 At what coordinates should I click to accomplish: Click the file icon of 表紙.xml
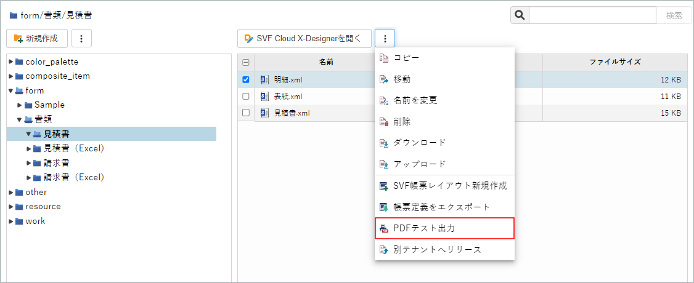click(x=264, y=96)
